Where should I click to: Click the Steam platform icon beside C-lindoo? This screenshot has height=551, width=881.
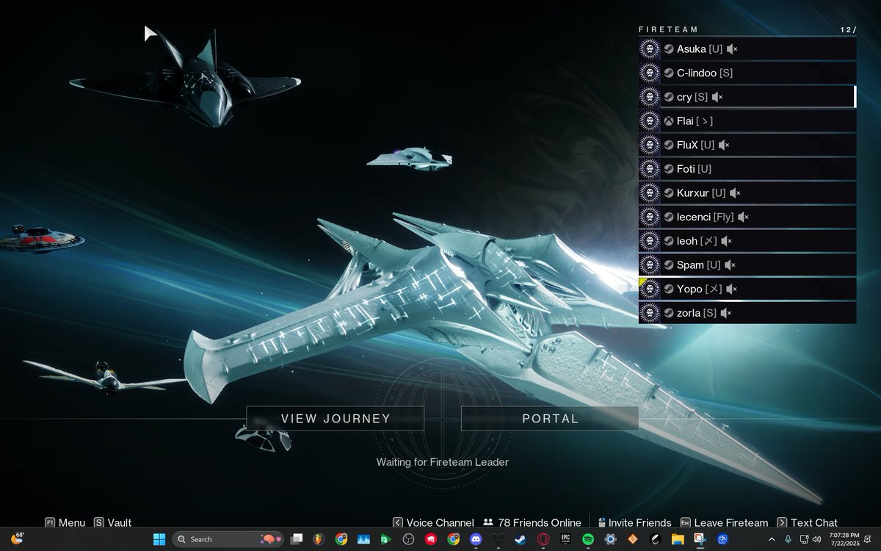(x=669, y=73)
